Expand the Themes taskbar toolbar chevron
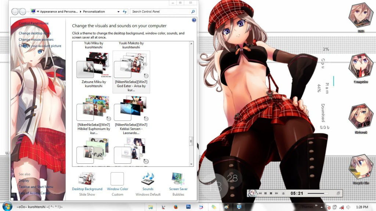 [317, 205]
